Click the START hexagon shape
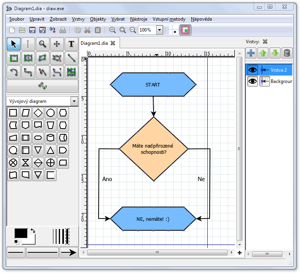Screen dimensions: 300x273 click(x=153, y=85)
